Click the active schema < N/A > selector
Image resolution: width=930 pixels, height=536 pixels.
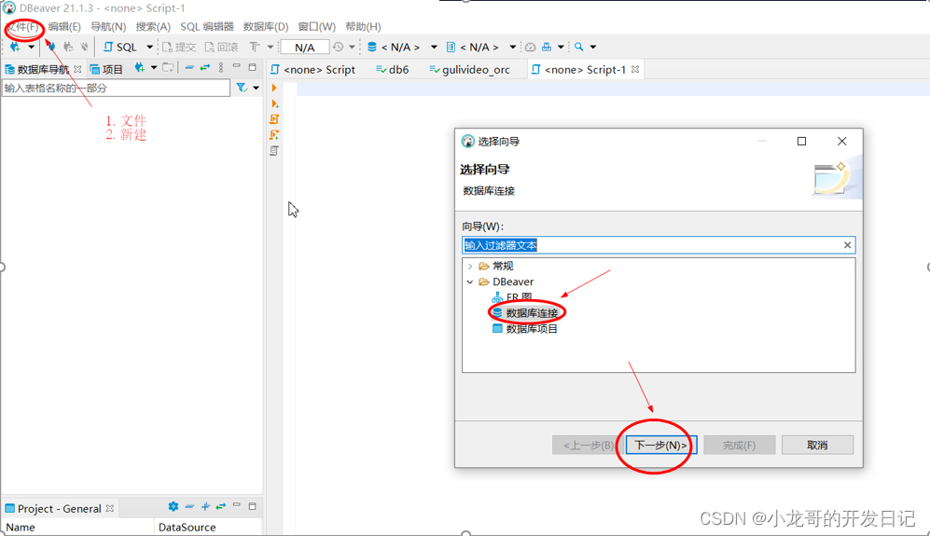[473, 47]
